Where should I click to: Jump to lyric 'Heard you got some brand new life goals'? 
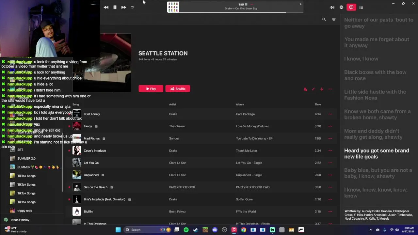tap(377, 154)
